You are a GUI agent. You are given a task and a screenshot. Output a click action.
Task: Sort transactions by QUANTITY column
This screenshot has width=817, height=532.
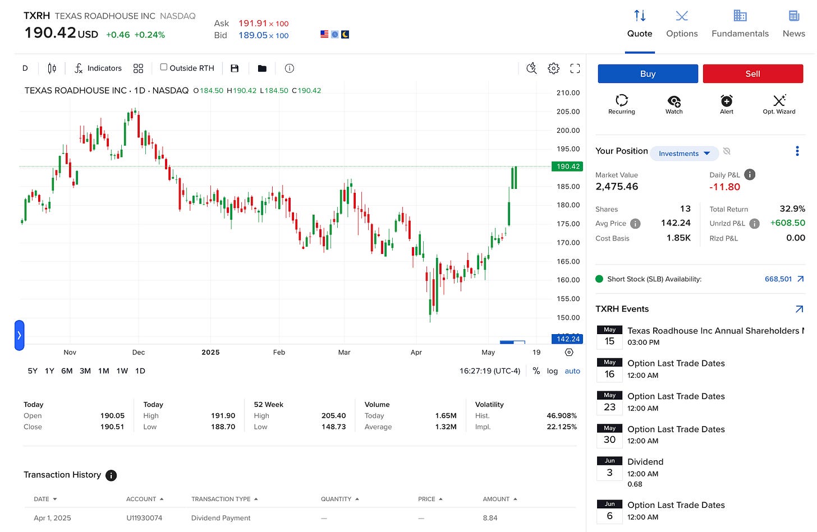(x=340, y=499)
